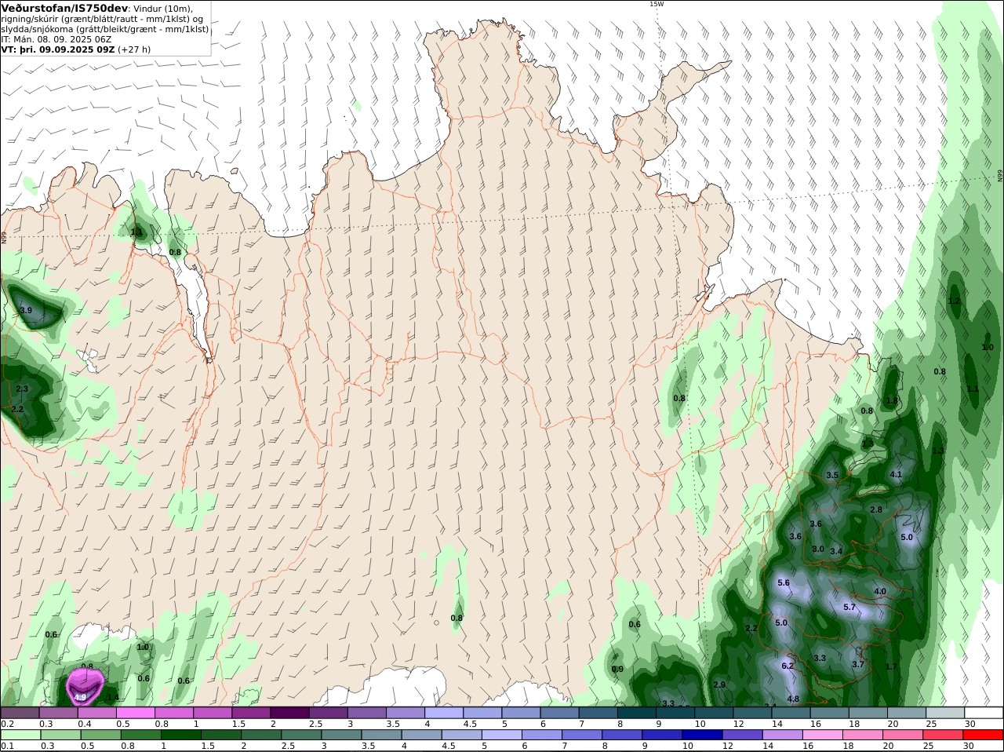Click the precipitation value 4.0 on the map

point(880,592)
